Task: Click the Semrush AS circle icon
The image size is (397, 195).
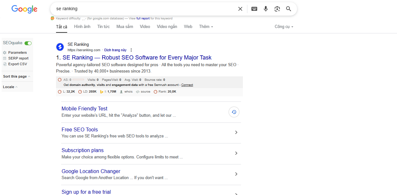Action: pos(60,80)
